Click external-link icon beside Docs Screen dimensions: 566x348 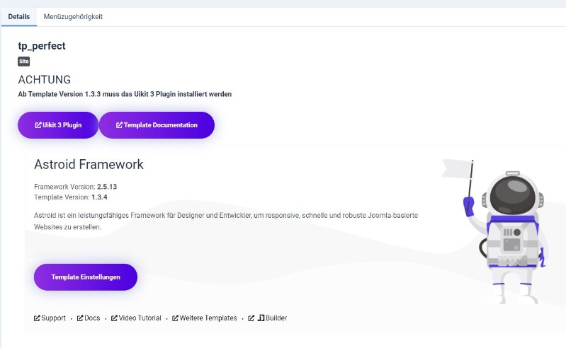[80, 318]
